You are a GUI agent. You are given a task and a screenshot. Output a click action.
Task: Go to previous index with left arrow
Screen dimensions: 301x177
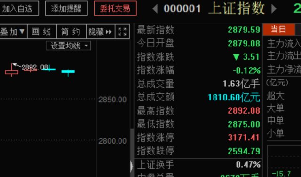click(x=155, y=9)
